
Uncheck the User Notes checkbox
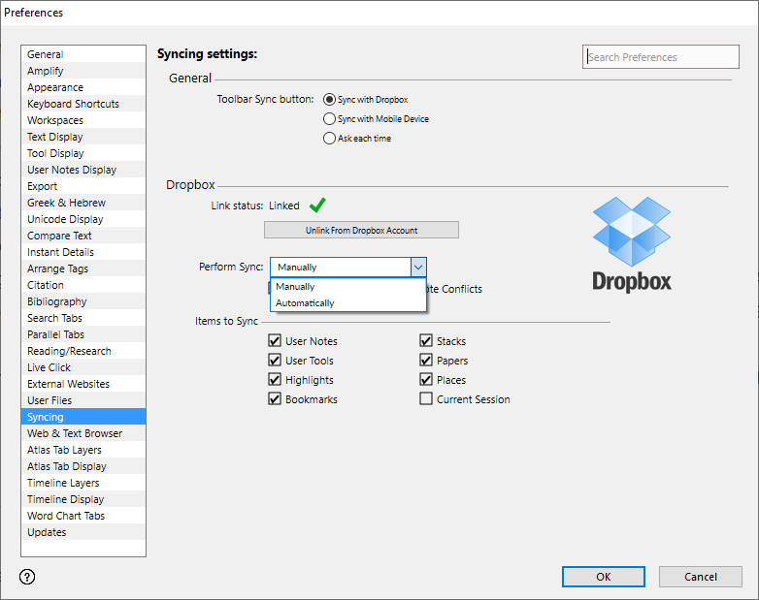tap(275, 341)
